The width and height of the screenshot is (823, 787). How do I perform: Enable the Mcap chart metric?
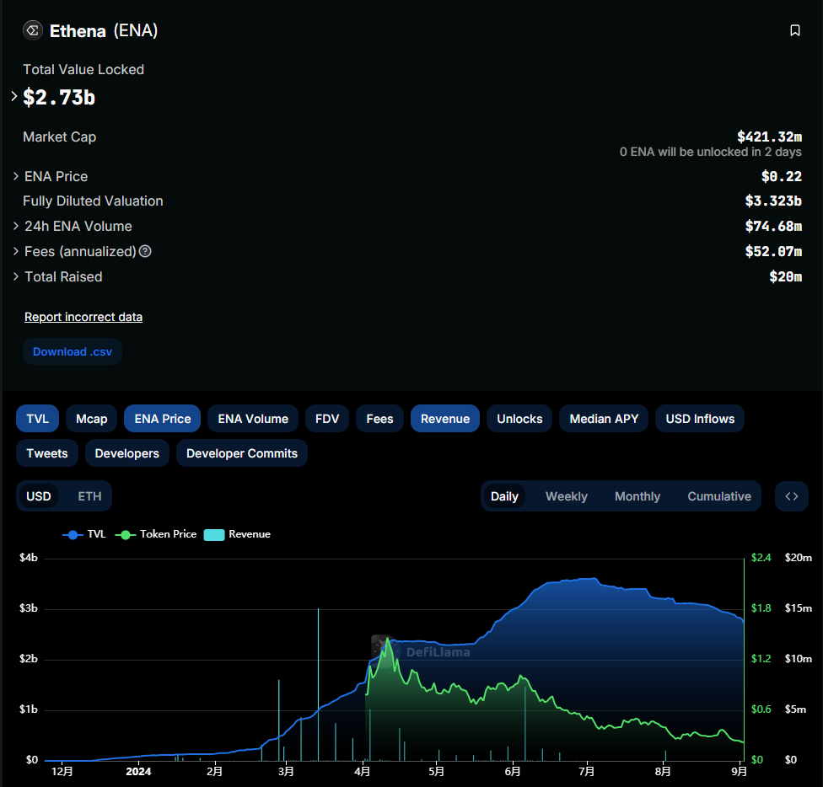pyautogui.click(x=91, y=419)
